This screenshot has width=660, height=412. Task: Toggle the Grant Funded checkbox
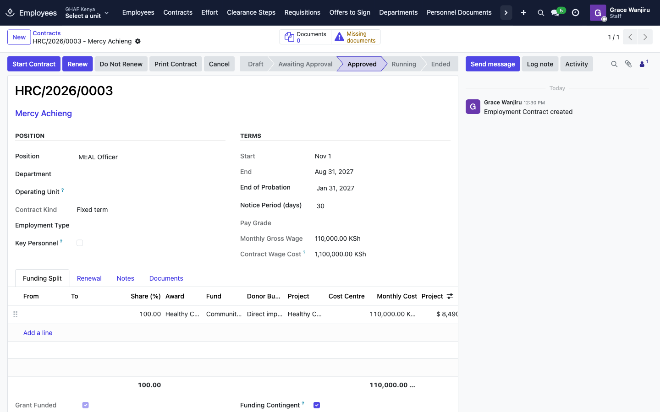(x=85, y=405)
